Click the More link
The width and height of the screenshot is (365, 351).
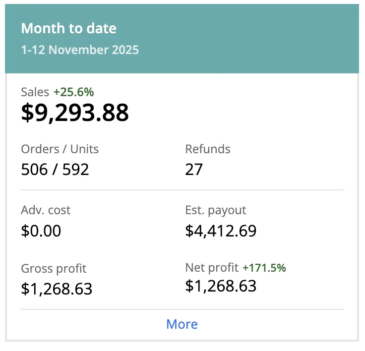(x=182, y=324)
